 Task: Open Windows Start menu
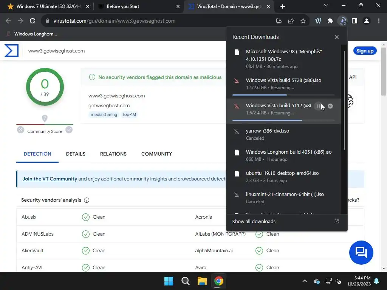click(x=169, y=281)
